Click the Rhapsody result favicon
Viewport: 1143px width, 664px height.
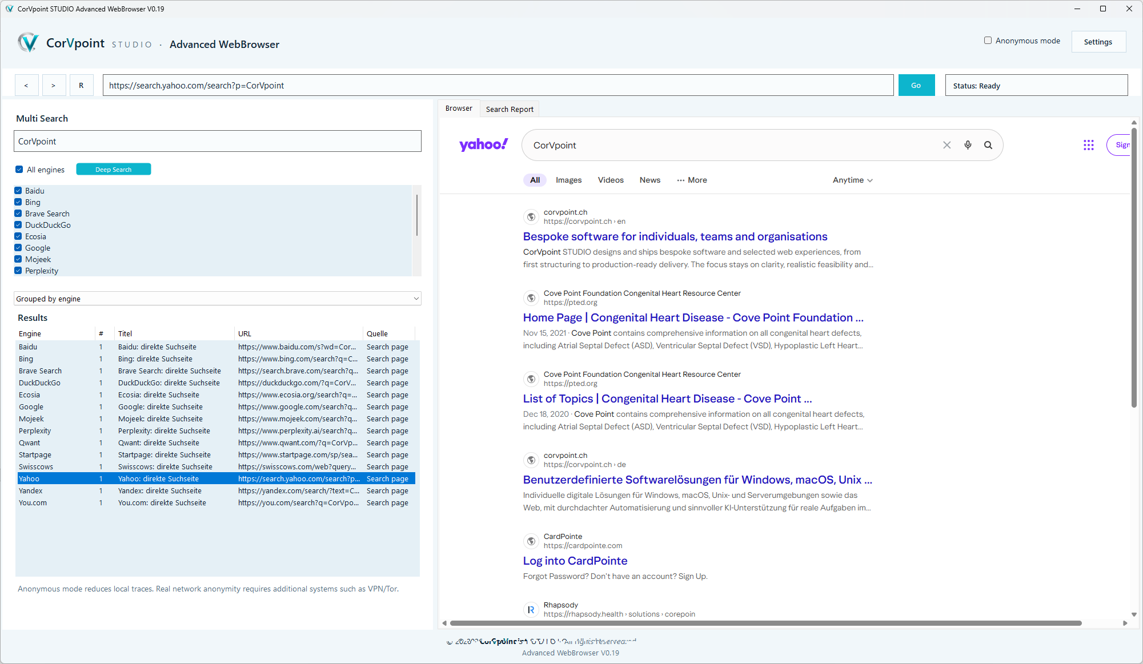531,610
